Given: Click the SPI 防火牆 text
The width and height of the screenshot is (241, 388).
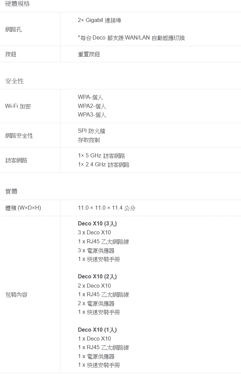Looking at the screenshot, I should pyautogui.click(x=92, y=131).
